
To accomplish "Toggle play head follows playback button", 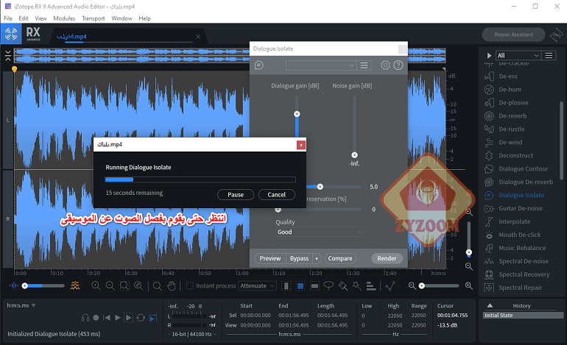I will click(153, 318).
